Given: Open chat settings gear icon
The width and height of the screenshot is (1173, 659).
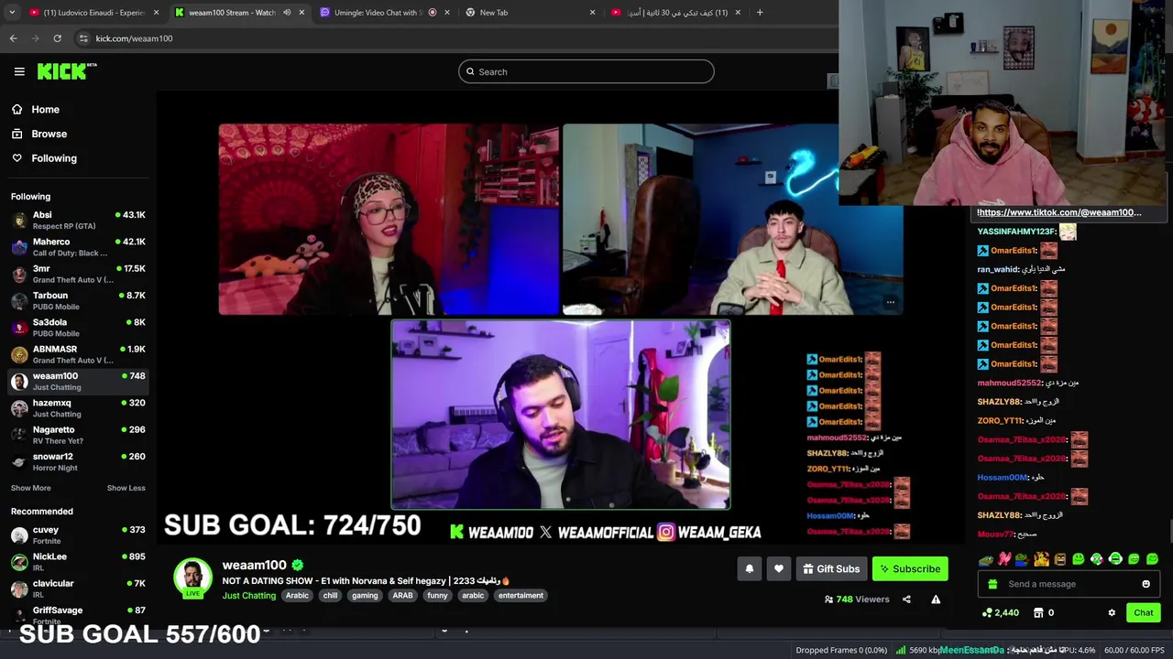Looking at the screenshot, I should pos(1112,613).
